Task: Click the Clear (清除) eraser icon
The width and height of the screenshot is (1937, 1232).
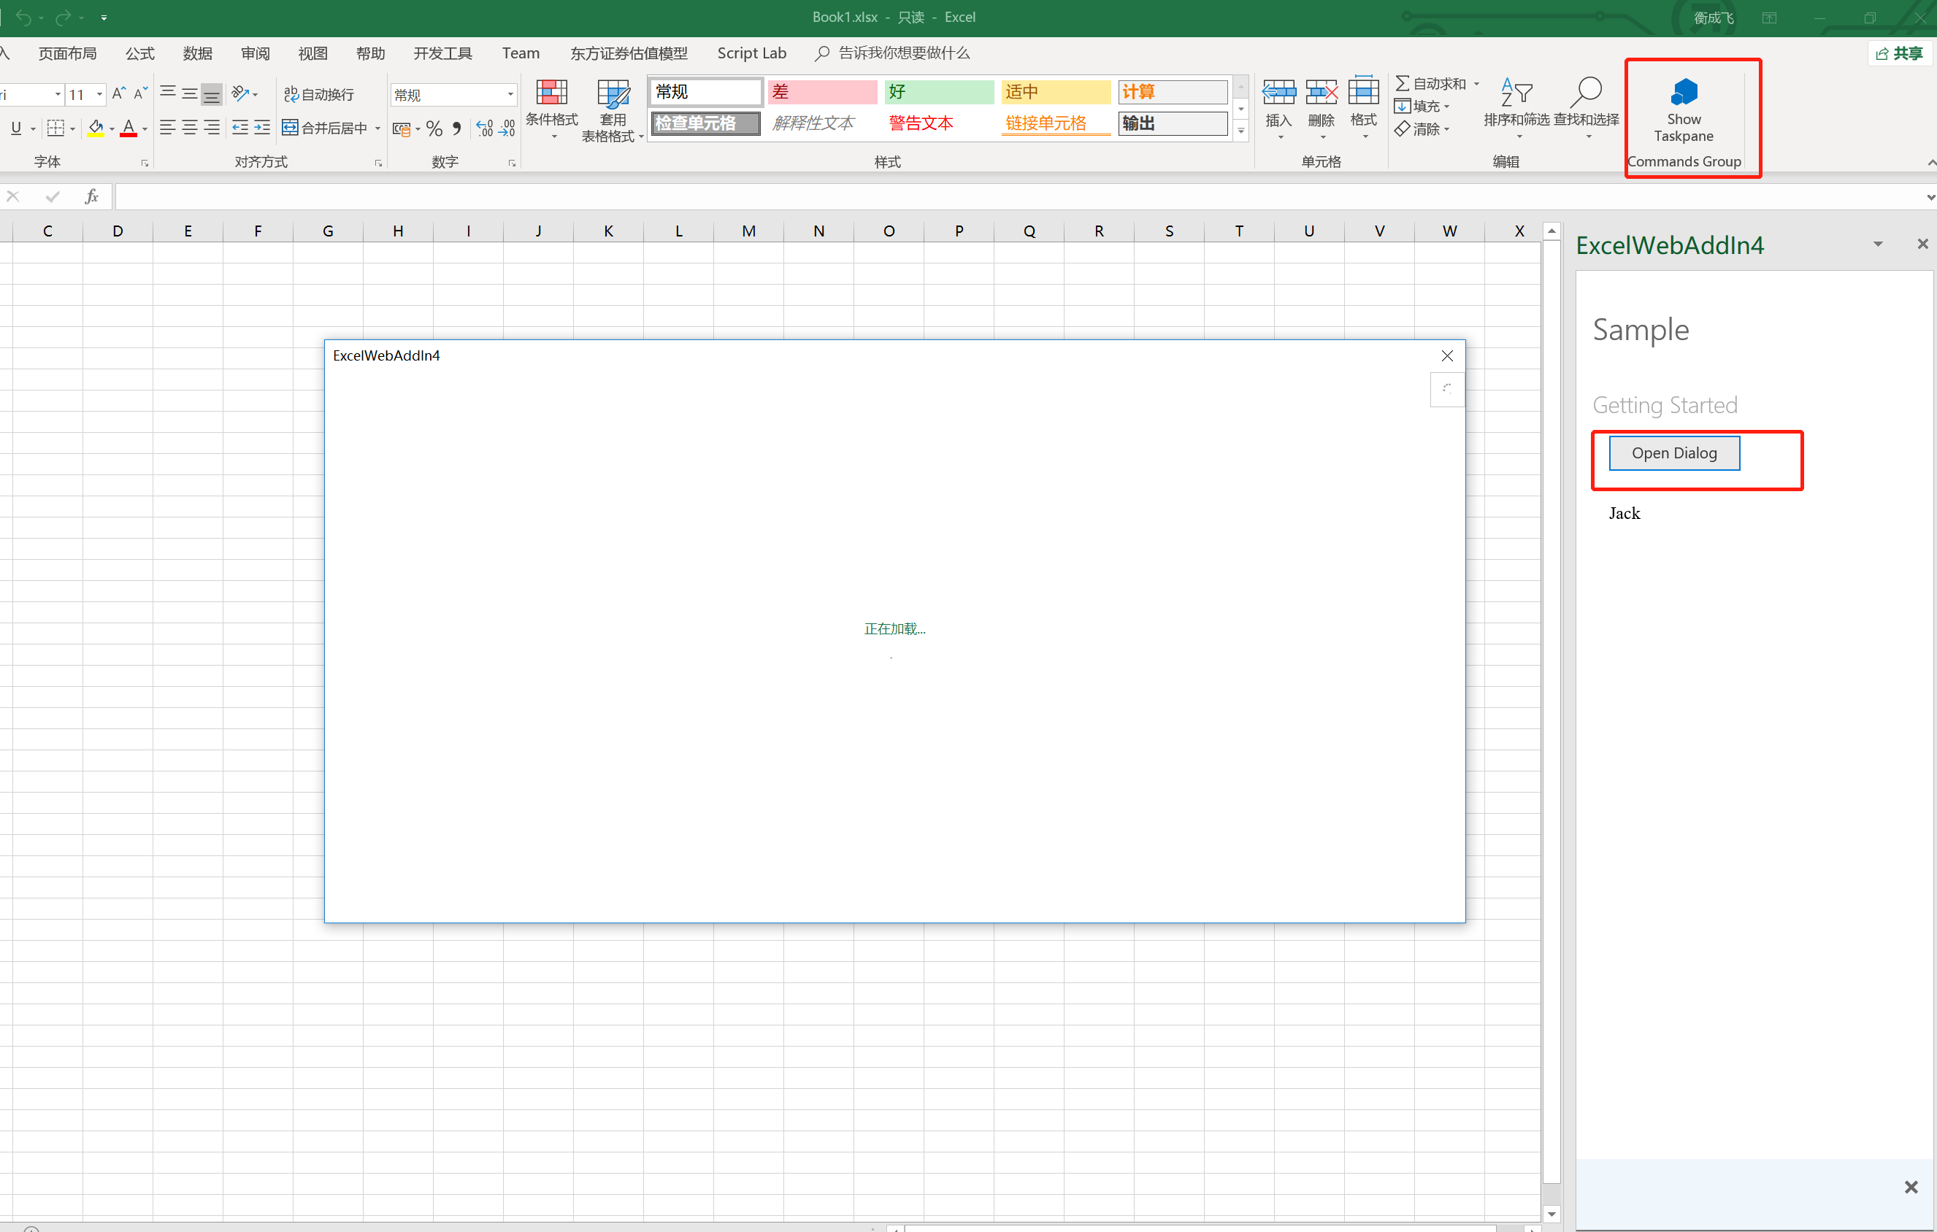Action: click(x=1402, y=128)
